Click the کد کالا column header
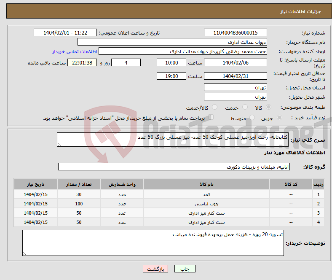This screenshot has width=332, height=280. tap(291, 184)
